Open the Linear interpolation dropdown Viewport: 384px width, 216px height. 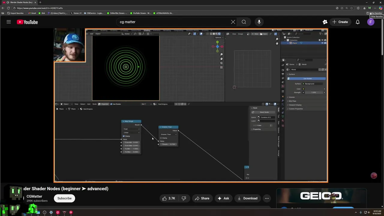pos(131,133)
